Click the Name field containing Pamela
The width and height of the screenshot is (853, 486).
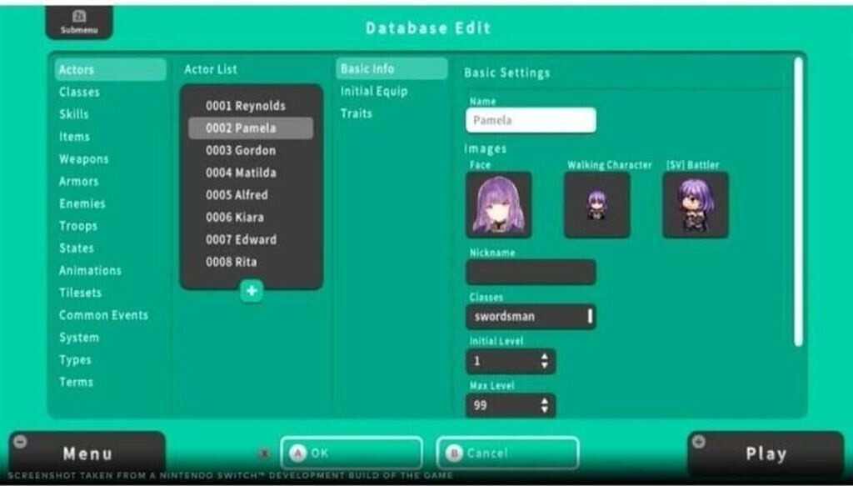click(x=531, y=120)
